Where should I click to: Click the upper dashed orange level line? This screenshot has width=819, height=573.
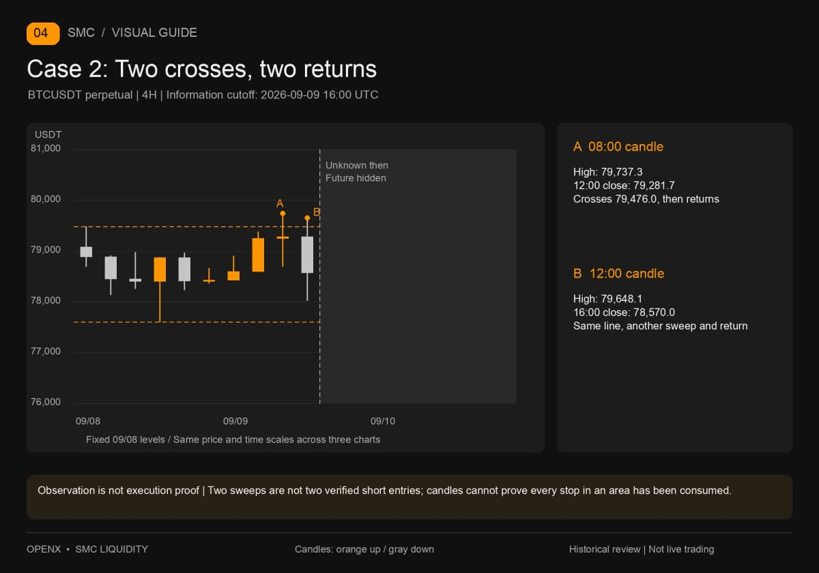click(197, 226)
